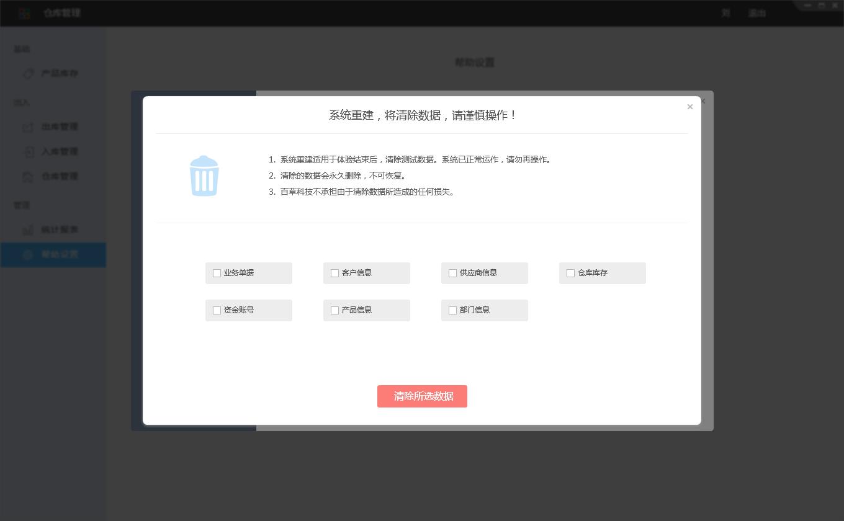Click the 帮助设置 gear icon
This screenshot has height=521, width=844.
tap(28, 254)
